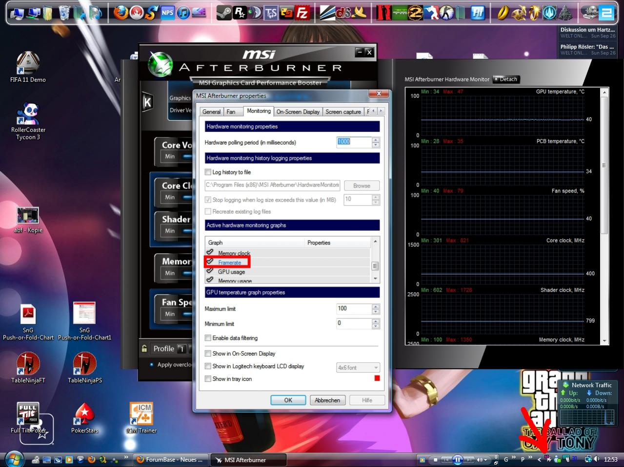The width and height of the screenshot is (624, 467).
Task: Open Steam from the top dock
Action: pos(224,13)
